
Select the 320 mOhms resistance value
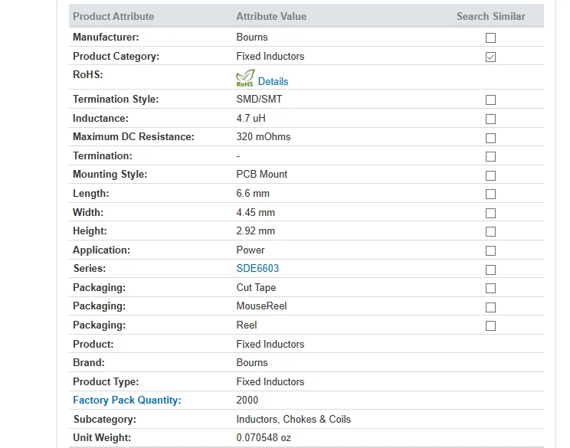pyautogui.click(x=264, y=136)
